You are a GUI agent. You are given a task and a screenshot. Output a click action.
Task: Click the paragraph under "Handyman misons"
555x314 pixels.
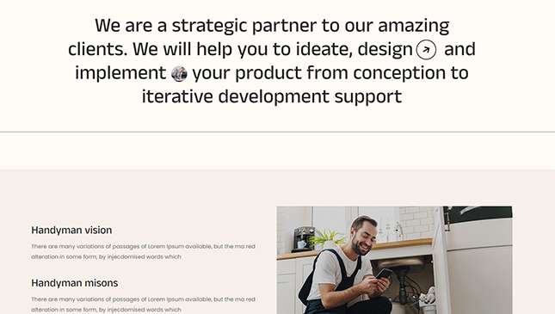click(x=143, y=305)
